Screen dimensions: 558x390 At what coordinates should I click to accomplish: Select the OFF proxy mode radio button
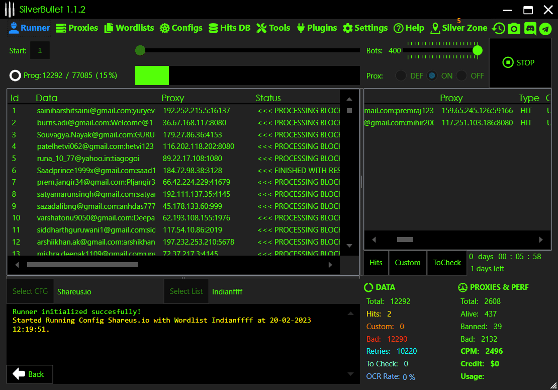[461, 76]
